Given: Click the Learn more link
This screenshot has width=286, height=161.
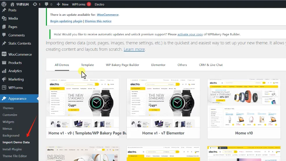Looking at the screenshot, I should click(x=134, y=49).
